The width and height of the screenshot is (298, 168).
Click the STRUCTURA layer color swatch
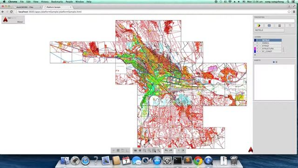(255, 49)
